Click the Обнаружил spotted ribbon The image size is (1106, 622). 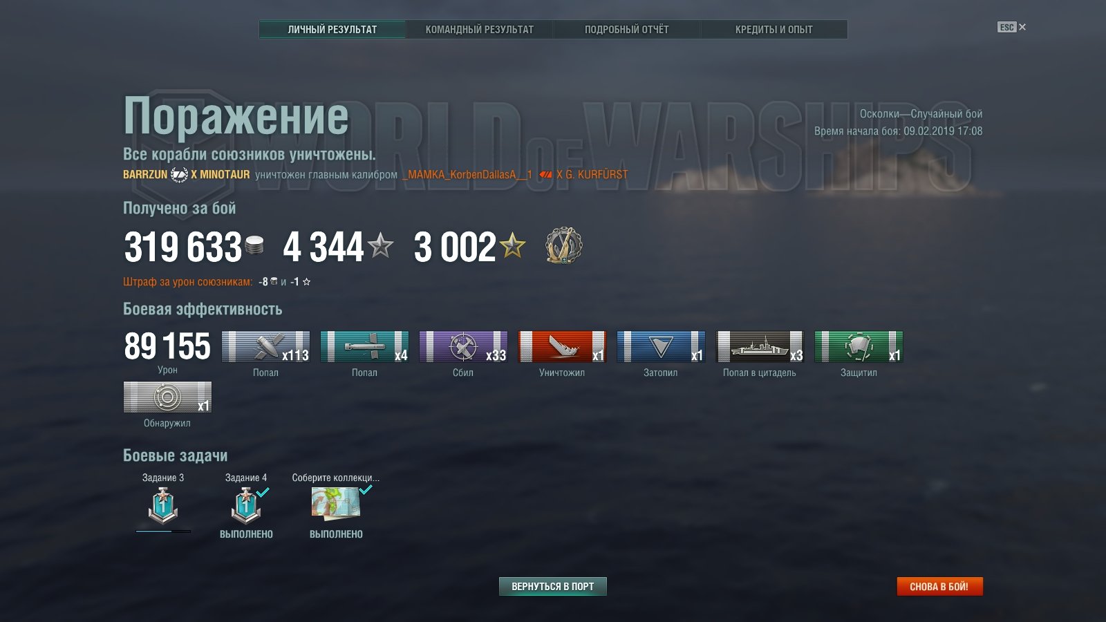point(167,397)
